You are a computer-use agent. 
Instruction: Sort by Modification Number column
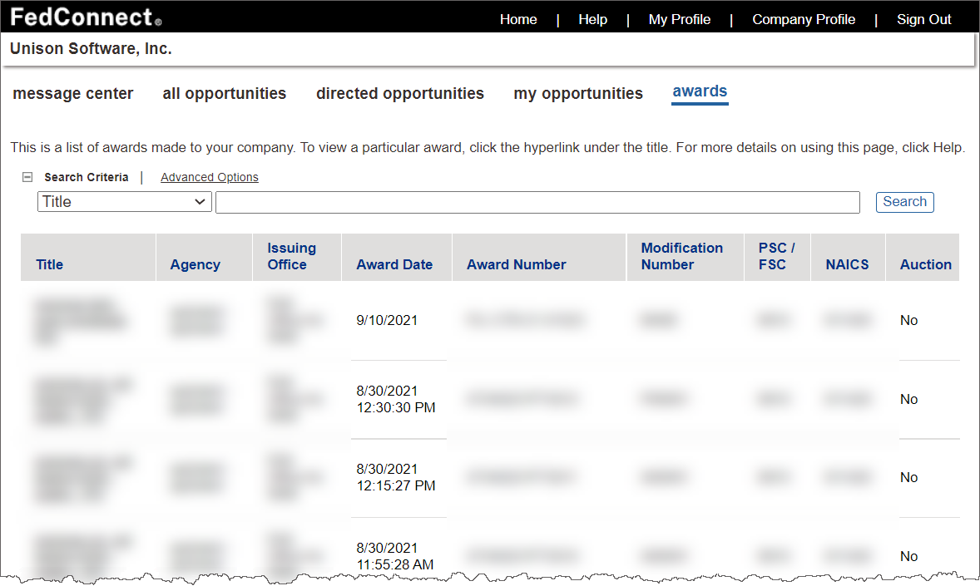coord(681,256)
